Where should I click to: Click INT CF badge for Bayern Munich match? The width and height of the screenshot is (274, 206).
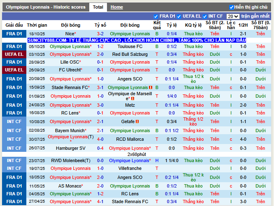point(14,130)
